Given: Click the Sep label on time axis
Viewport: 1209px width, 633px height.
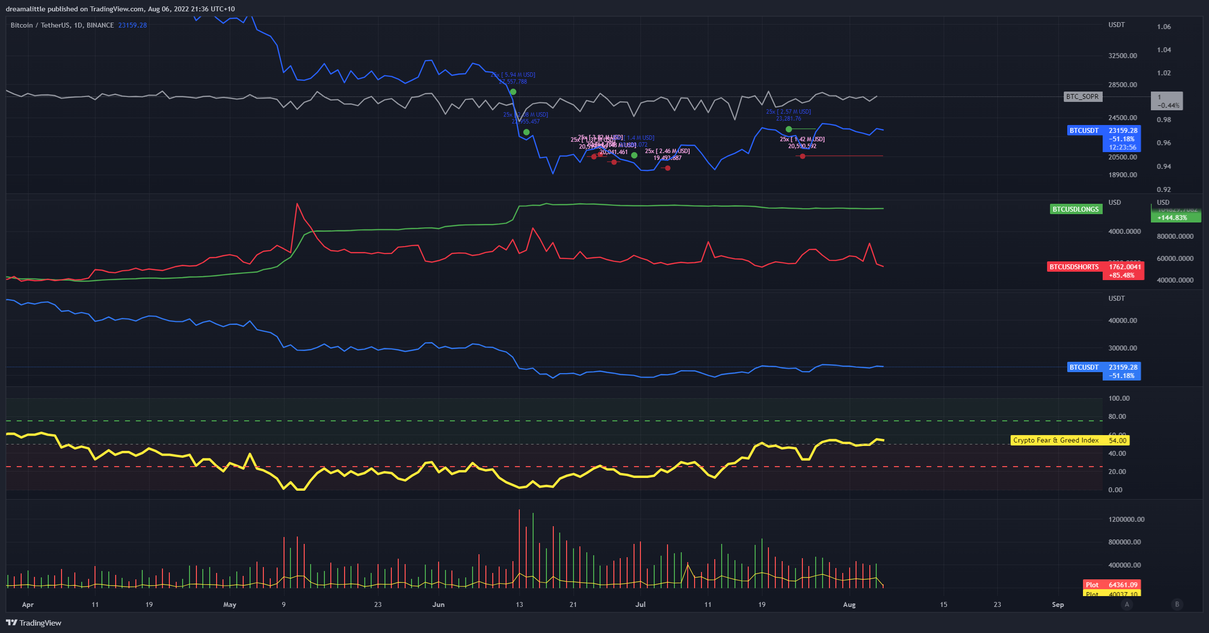Looking at the screenshot, I should click(x=1058, y=604).
